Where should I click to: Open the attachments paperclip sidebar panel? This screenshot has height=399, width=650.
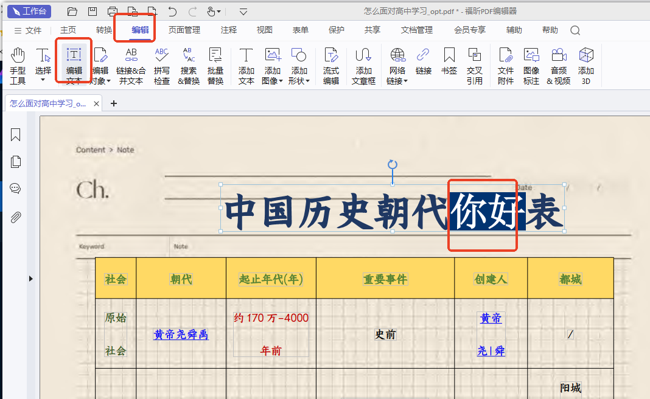16,217
